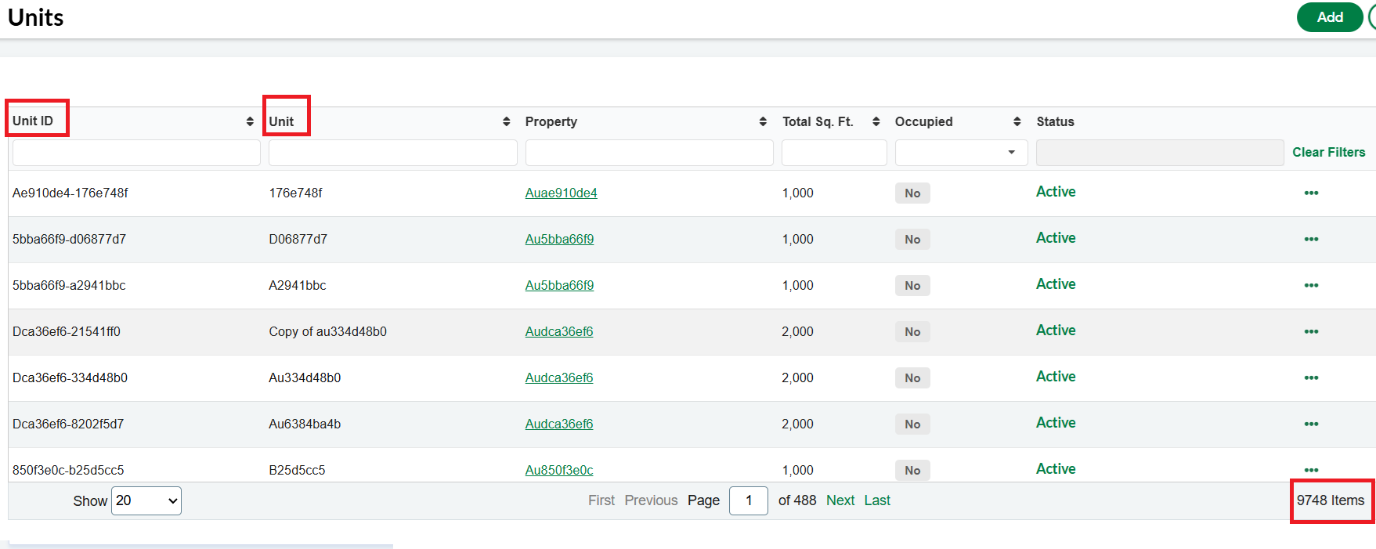Screen dimensions: 1376x549
Task: Go to Last page
Action: click(x=877, y=500)
